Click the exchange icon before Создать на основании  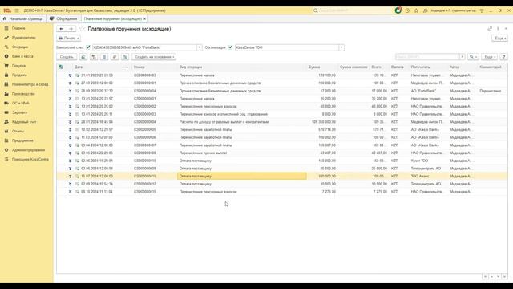125,57
